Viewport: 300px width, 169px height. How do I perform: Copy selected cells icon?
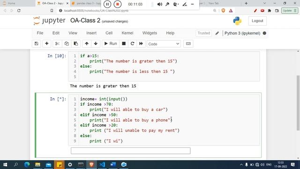[67, 44]
